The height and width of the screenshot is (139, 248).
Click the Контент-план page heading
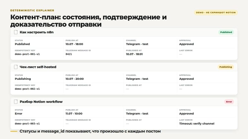pos(88,21)
